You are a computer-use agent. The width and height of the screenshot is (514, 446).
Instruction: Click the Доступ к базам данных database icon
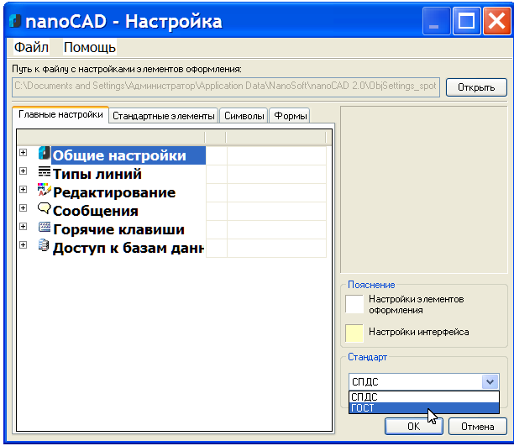pos(44,245)
